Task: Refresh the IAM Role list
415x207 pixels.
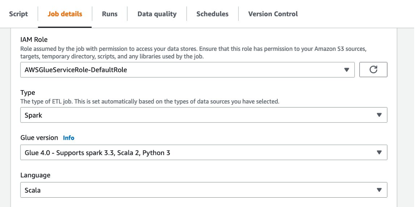Action: click(x=373, y=70)
